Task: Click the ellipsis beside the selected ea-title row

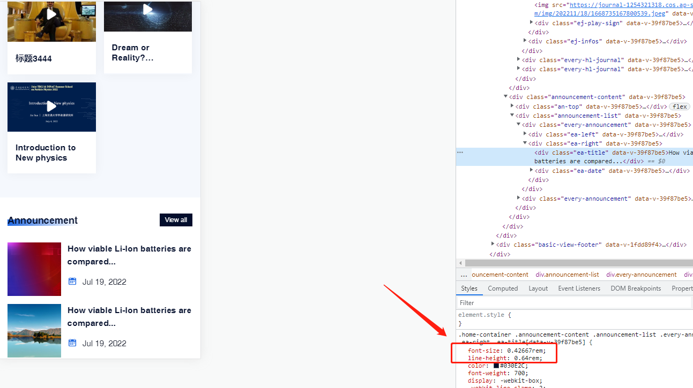Action: [x=460, y=153]
